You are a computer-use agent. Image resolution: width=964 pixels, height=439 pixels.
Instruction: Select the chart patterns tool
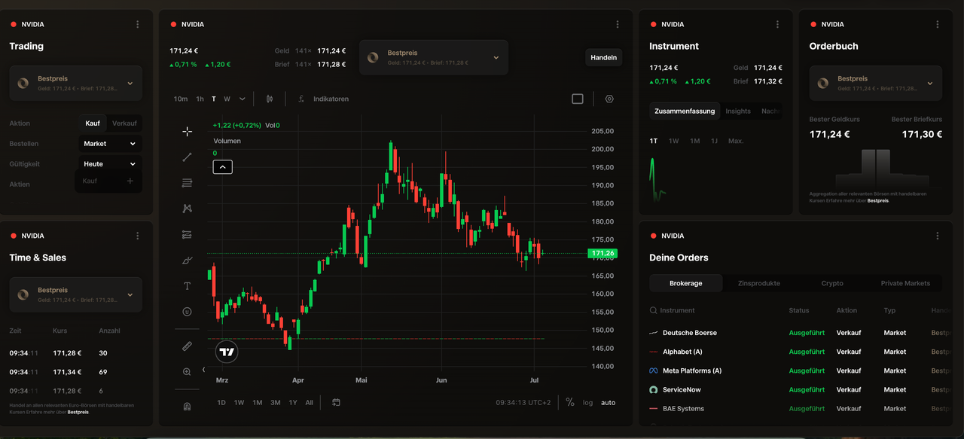click(187, 209)
